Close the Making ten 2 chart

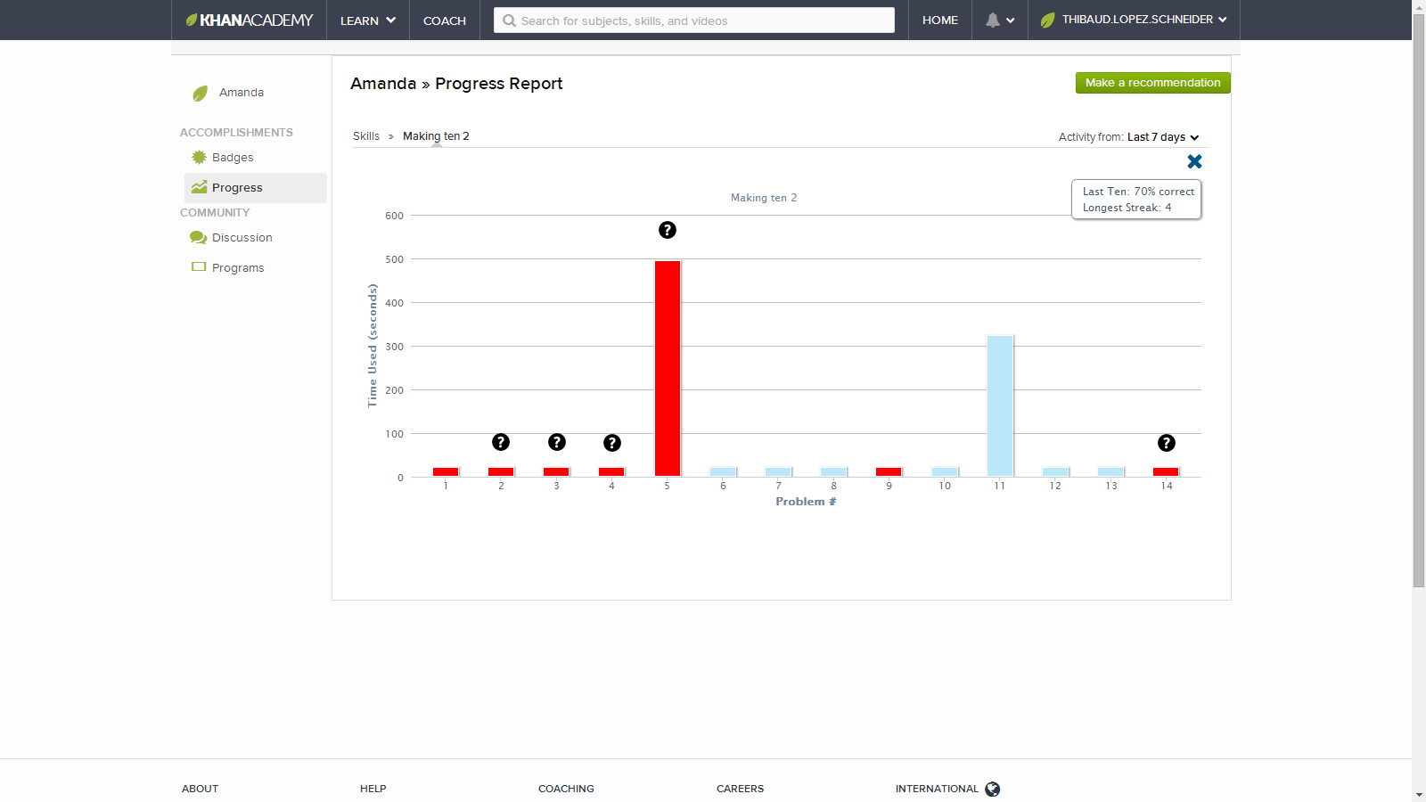[x=1194, y=161]
